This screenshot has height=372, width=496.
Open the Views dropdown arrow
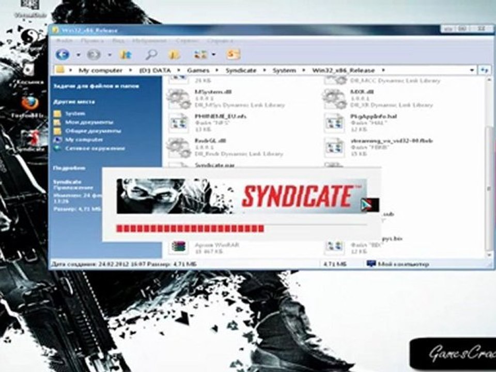214,55
